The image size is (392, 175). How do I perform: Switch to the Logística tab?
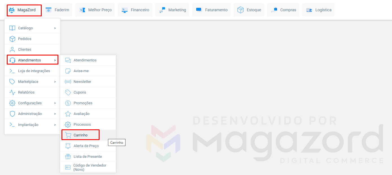coord(318,10)
